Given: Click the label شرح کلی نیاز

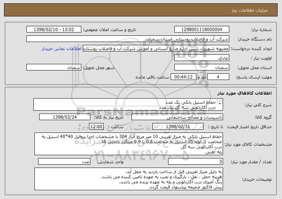Looking at the screenshot, I should pyautogui.click(x=259, y=105).
